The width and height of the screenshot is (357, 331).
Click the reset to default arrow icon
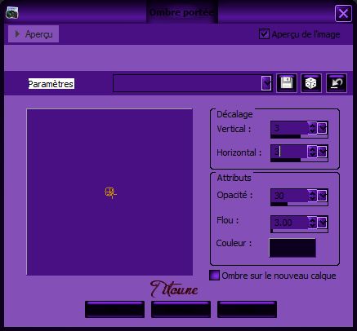pyautogui.click(x=337, y=83)
